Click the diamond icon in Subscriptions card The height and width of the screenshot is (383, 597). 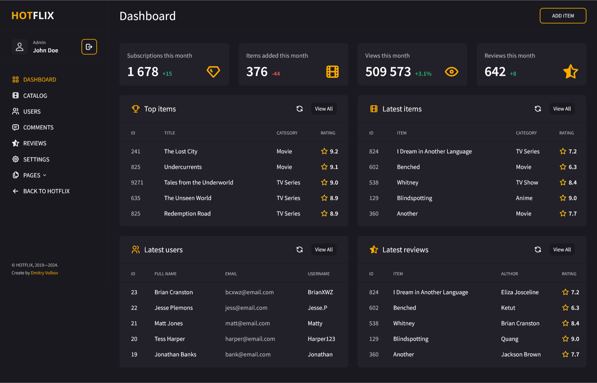coord(213,72)
